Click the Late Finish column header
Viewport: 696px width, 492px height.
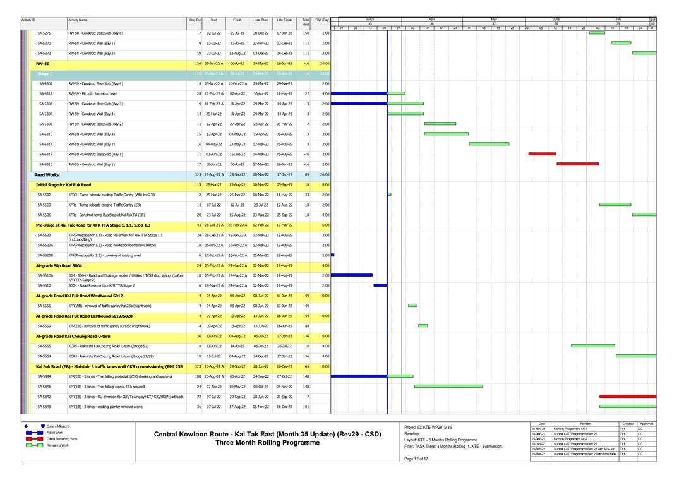click(x=283, y=21)
